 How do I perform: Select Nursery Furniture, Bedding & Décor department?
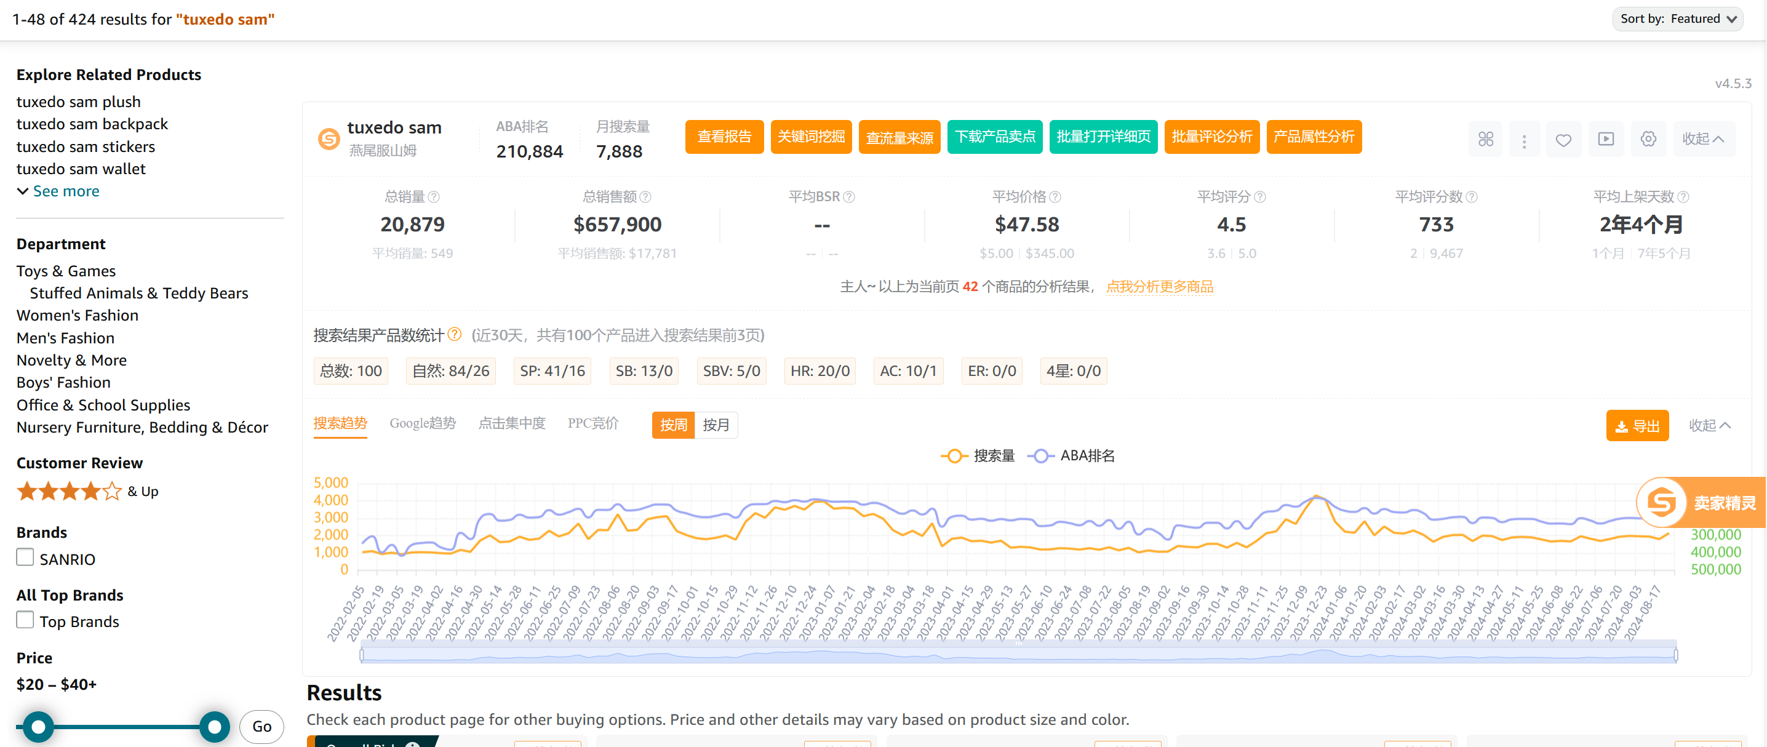point(142,428)
